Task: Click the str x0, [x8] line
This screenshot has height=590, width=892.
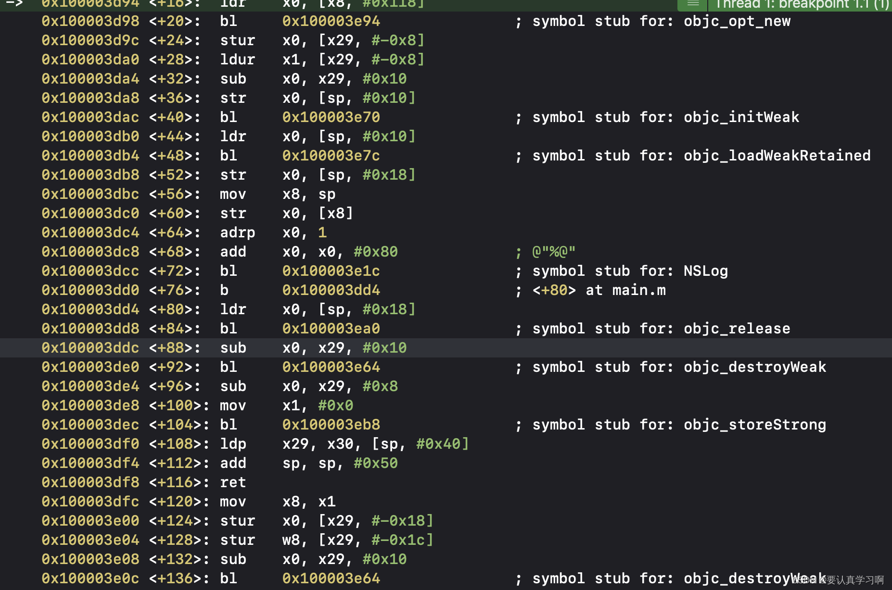Action: 198,213
